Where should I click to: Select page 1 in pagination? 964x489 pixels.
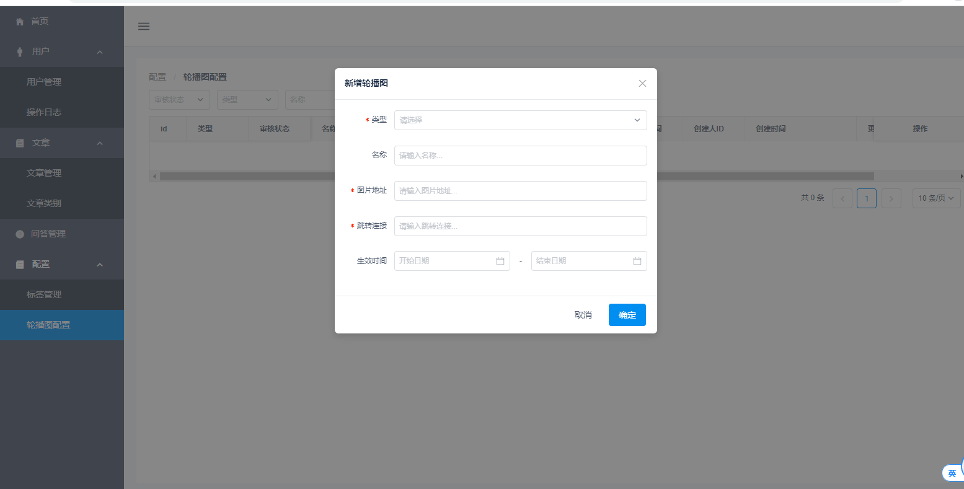pos(867,198)
